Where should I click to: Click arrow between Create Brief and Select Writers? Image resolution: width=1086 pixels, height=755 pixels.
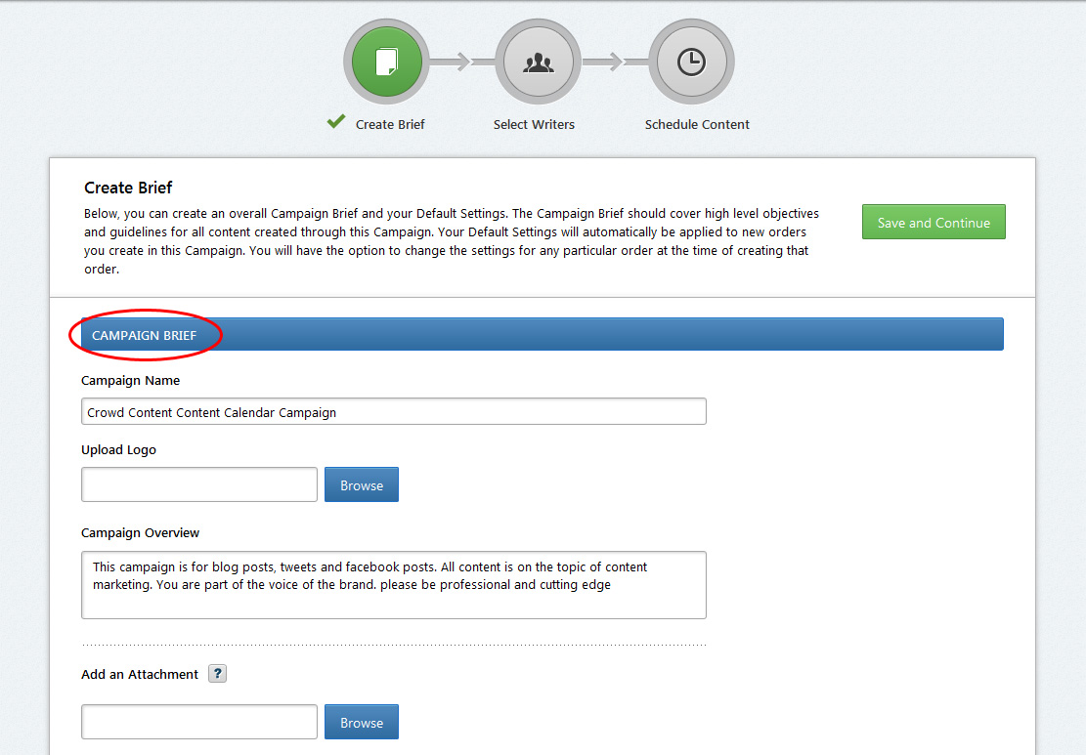point(461,63)
